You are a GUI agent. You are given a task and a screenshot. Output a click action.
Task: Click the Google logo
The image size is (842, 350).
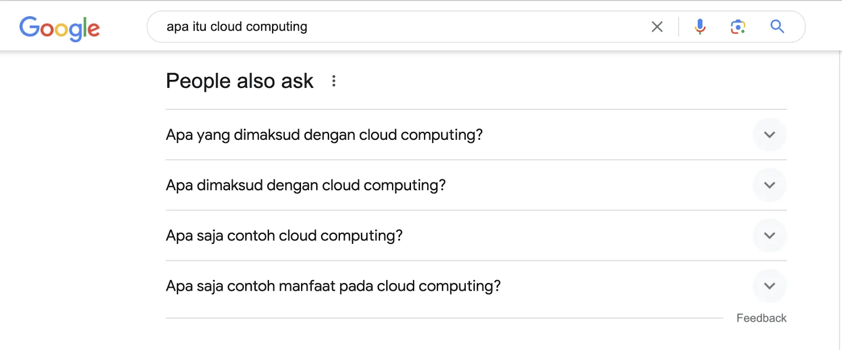tap(59, 28)
